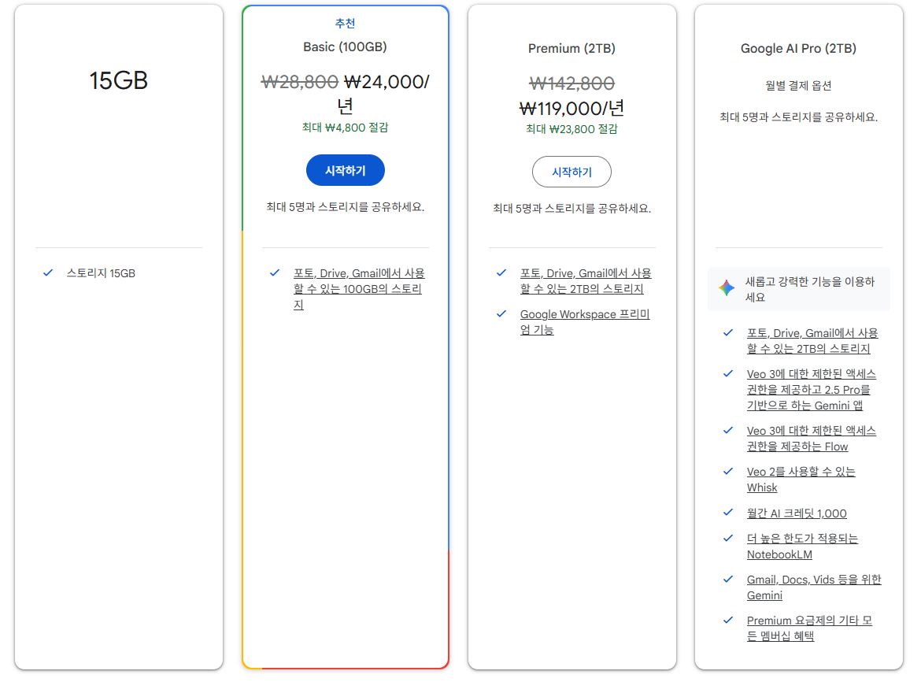Click the sharing text in Google AI Pro card
Viewport: 921px width, 682px height.
798,117
